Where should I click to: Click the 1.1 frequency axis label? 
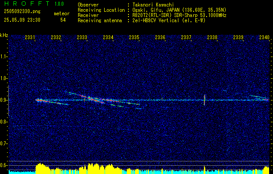4,57
